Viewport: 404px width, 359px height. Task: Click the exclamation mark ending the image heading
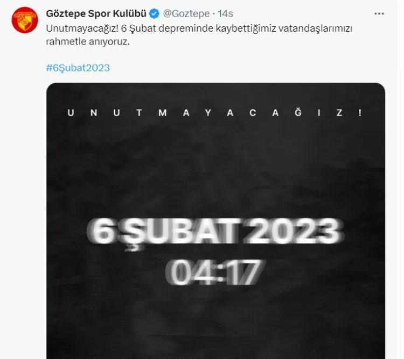click(360, 112)
